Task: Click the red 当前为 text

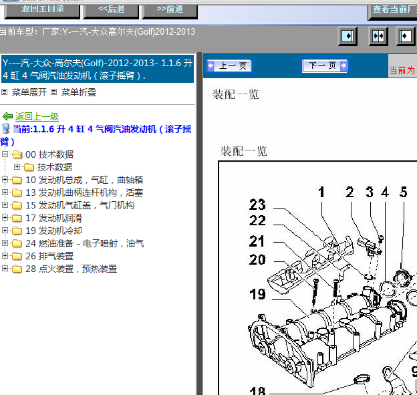Action: point(402,70)
